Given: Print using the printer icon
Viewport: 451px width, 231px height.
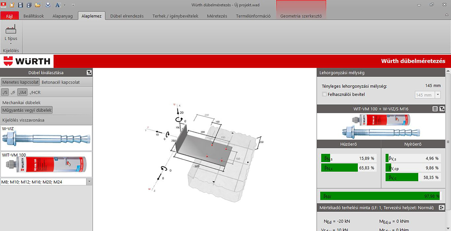Looking at the screenshot, I should click(x=48, y=5).
